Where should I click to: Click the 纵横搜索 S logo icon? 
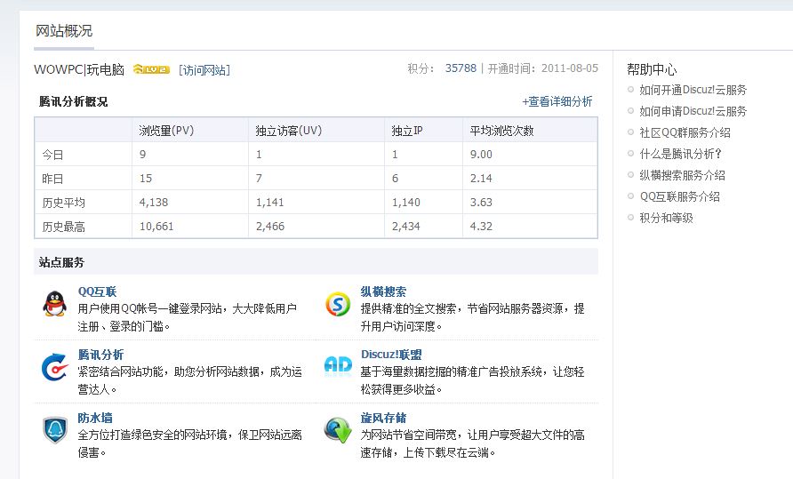338,304
